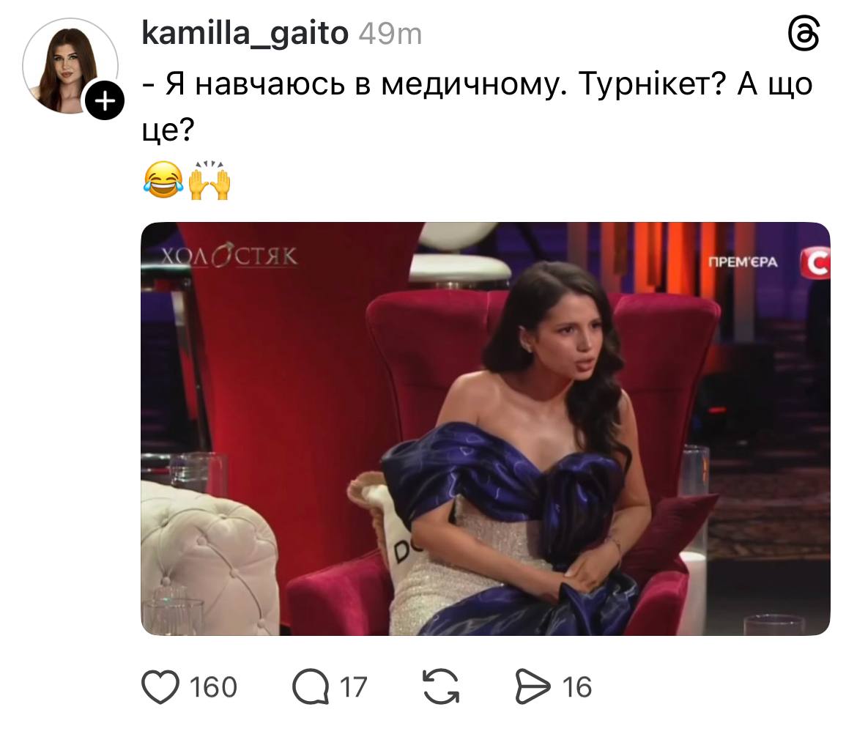Follow user via plus badge on avatar
This screenshot has width=857, height=737.
(x=105, y=101)
